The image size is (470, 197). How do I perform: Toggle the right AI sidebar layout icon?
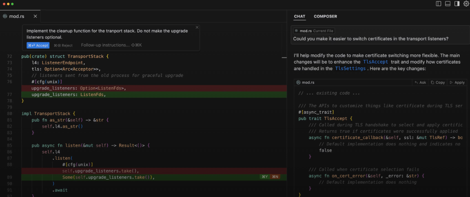click(x=457, y=4)
